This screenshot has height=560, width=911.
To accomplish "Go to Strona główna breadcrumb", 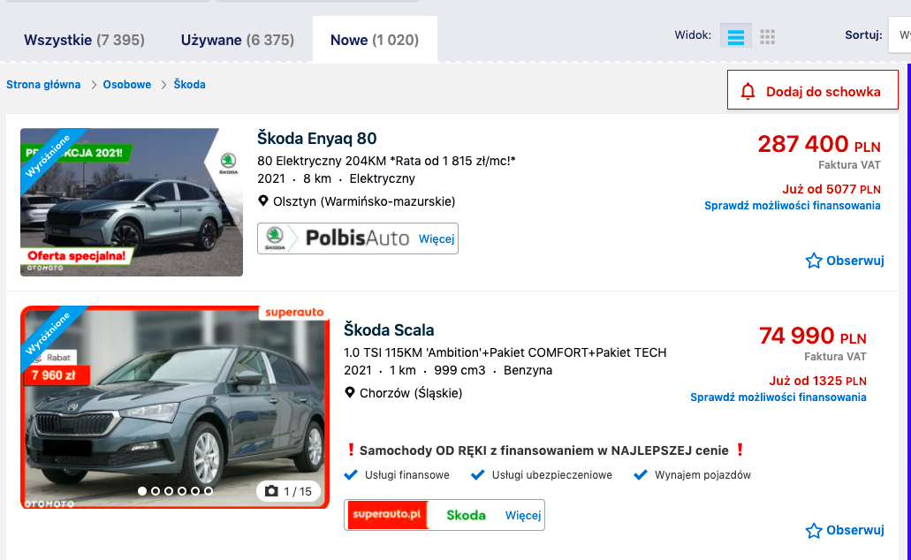I will click(x=43, y=85).
